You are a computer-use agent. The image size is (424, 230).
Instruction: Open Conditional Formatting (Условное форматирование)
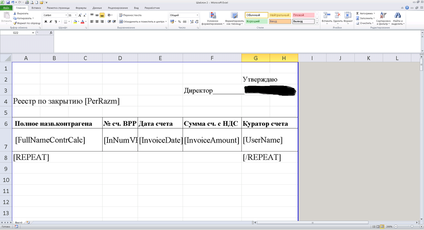(212, 18)
